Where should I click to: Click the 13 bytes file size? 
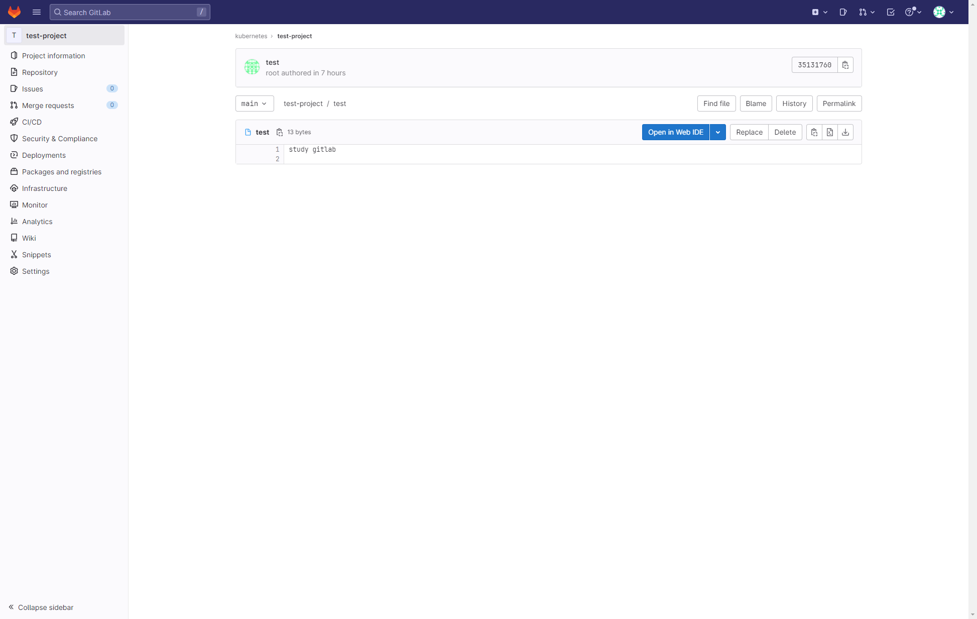pos(299,132)
